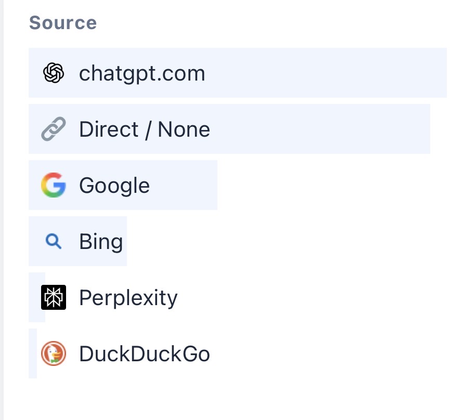Click the magnifying glass icon beside Bing
Viewport: 451px width, 420px height.
pyautogui.click(x=54, y=241)
